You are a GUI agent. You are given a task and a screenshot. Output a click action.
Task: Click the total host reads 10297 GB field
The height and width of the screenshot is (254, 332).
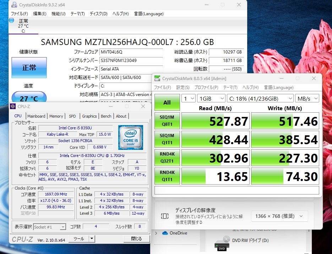pyautogui.click(x=226, y=52)
